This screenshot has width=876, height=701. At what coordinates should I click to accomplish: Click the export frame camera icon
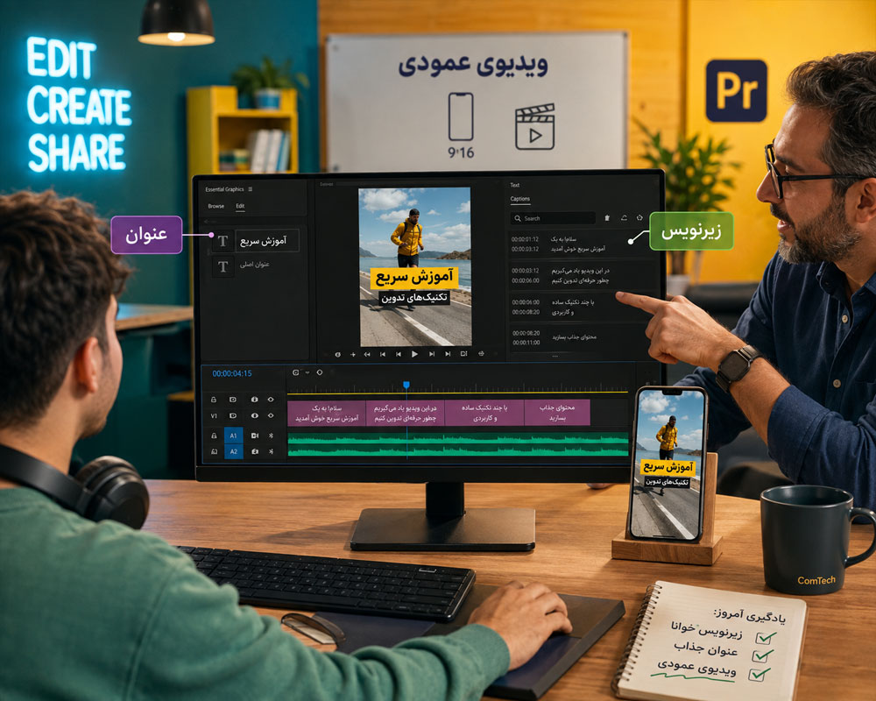463,354
